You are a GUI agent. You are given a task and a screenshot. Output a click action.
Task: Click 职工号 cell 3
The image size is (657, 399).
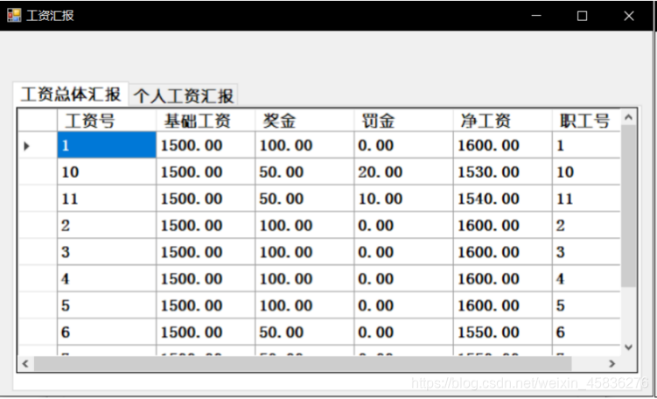(586, 252)
